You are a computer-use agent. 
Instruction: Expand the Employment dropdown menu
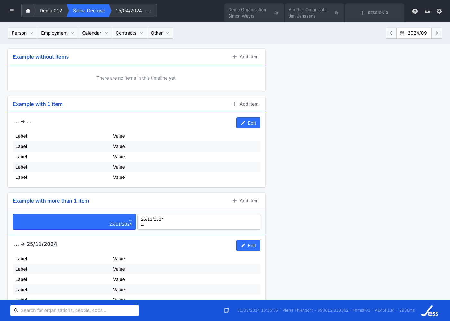click(58, 33)
